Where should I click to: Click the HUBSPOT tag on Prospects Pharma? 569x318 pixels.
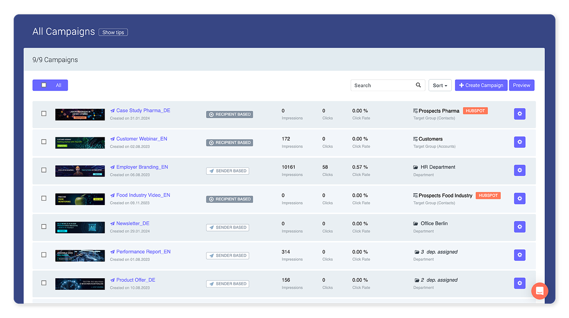pos(475,111)
